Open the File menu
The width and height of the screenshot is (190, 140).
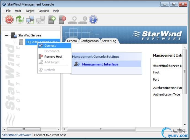8,11
